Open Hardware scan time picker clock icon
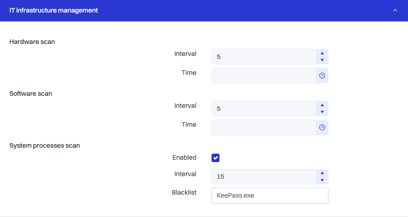 pyautogui.click(x=322, y=75)
